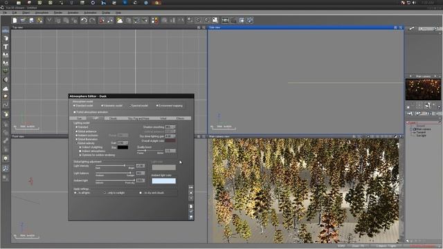
Task: Switch to Sky, Fog and Haze tab
Action: 138,118
